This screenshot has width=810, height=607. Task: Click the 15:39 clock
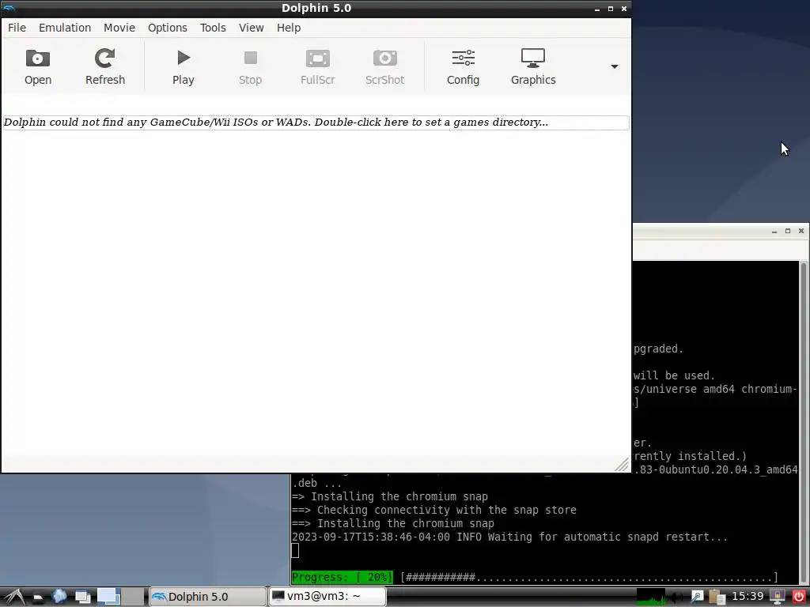click(x=747, y=597)
